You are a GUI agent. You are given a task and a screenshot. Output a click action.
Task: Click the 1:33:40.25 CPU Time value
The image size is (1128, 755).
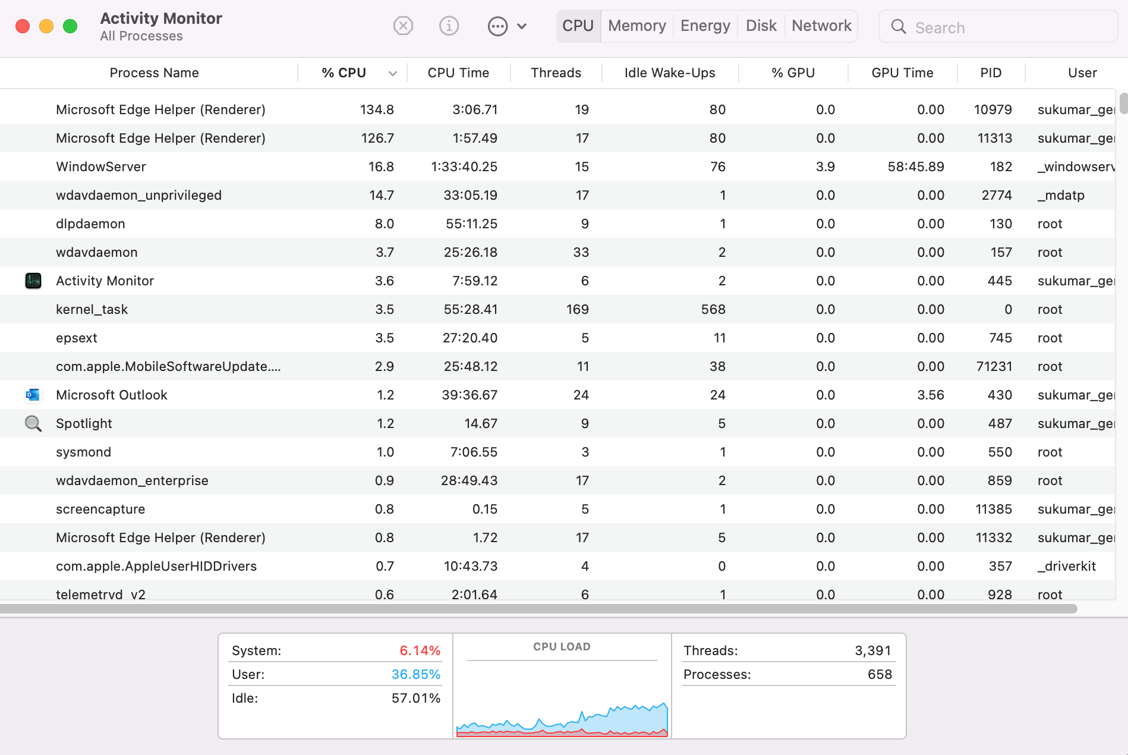(464, 166)
